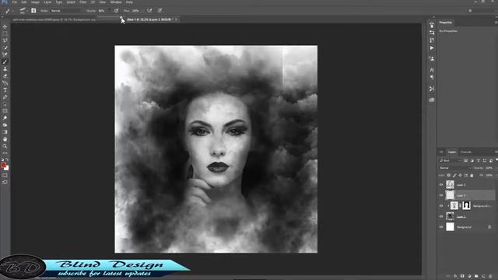Open the File menu

pos(15,2)
